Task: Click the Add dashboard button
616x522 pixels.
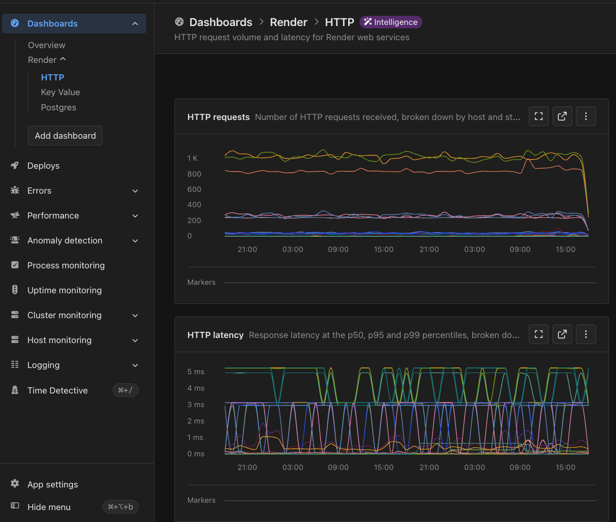Action: [x=65, y=135]
